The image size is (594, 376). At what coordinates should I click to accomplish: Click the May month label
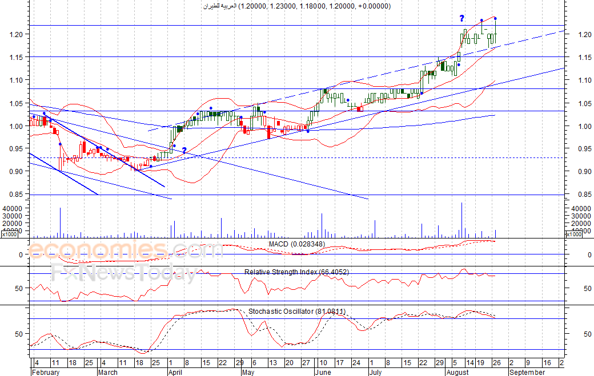click(248, 372)
